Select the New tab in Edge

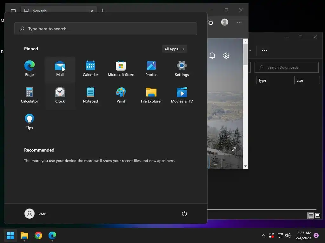(58, 10)
